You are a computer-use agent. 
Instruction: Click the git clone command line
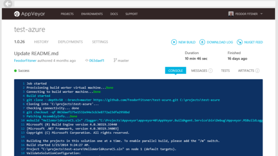coord(123,100)
